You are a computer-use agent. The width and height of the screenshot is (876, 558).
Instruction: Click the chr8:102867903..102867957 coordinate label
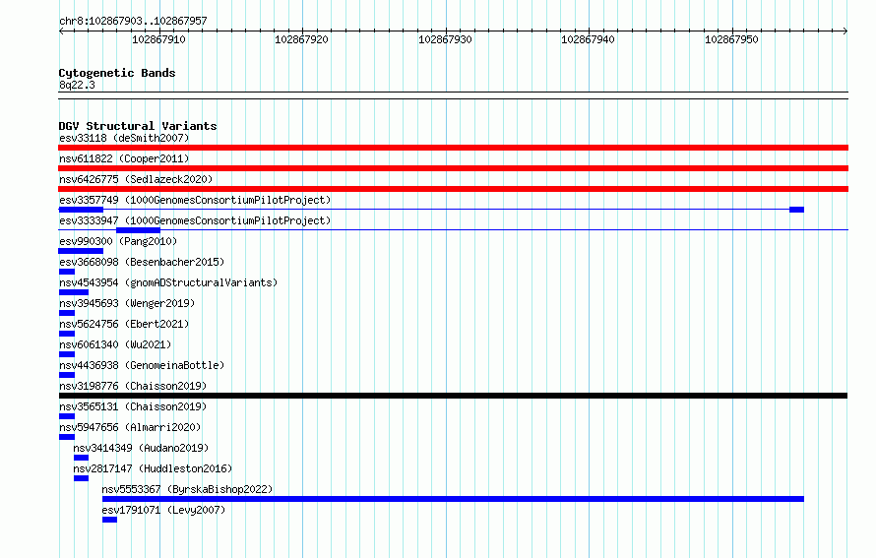pos(133,21)
